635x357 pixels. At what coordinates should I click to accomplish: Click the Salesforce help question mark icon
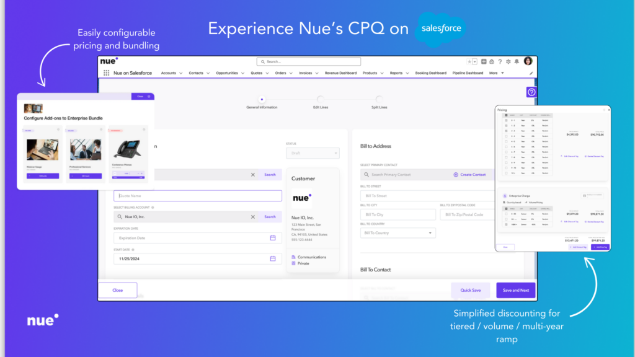[x=500, y=61]
